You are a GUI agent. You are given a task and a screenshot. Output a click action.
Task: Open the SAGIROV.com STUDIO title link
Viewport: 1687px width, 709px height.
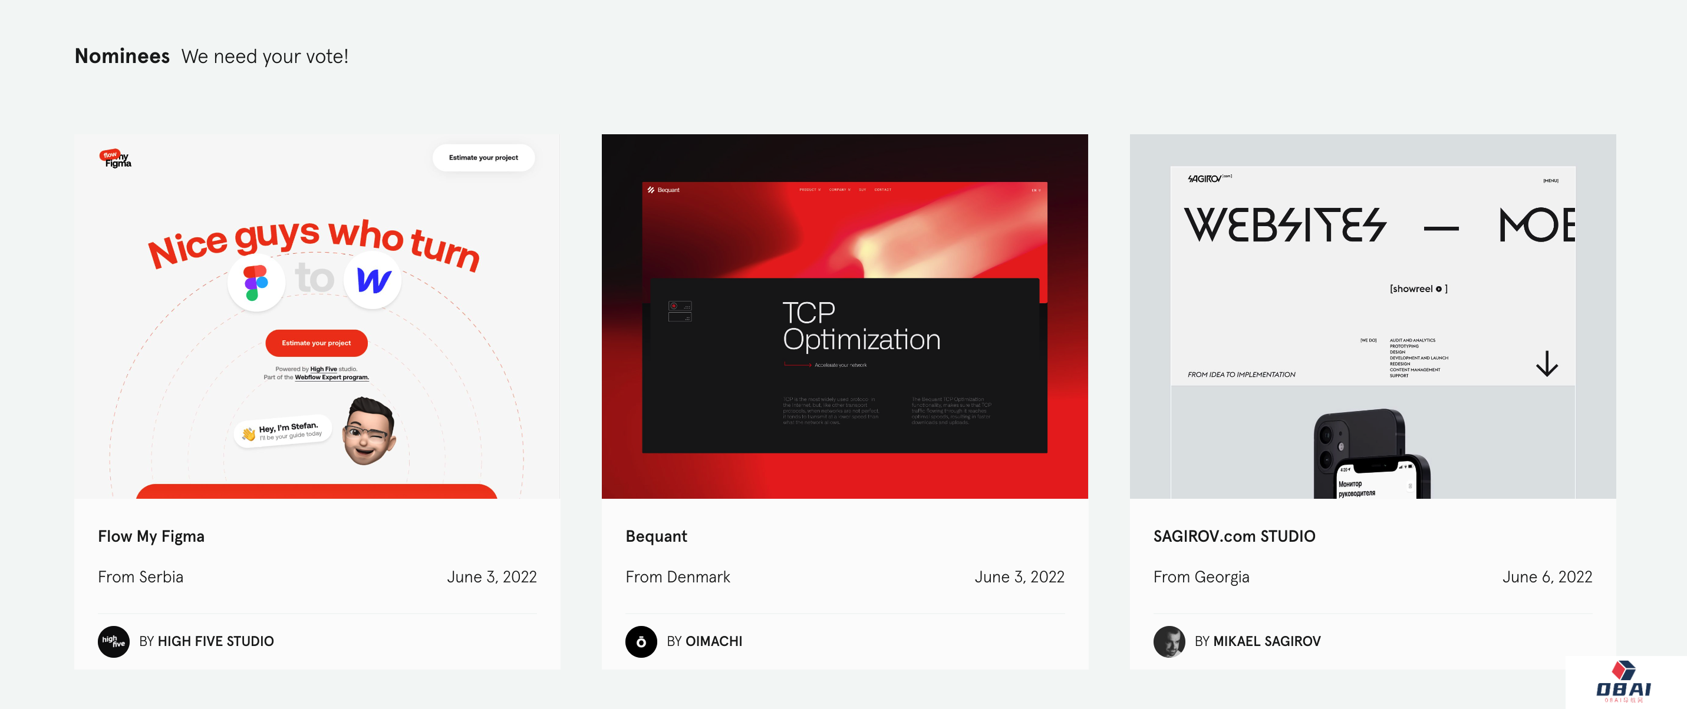click(x=1234, y=536)
